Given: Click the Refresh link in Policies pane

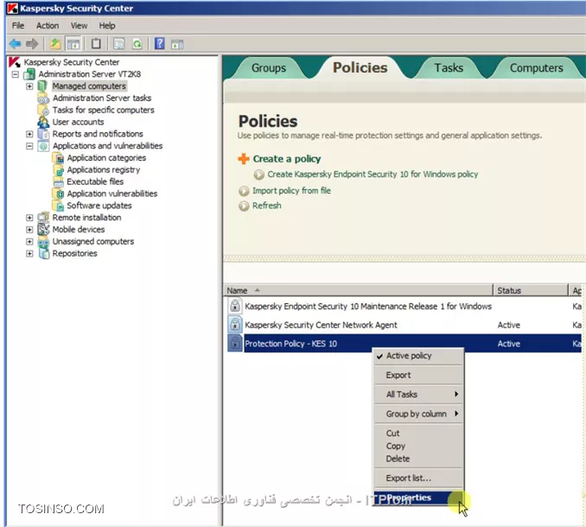Looking at the screenshot, I should coord(266,206).
